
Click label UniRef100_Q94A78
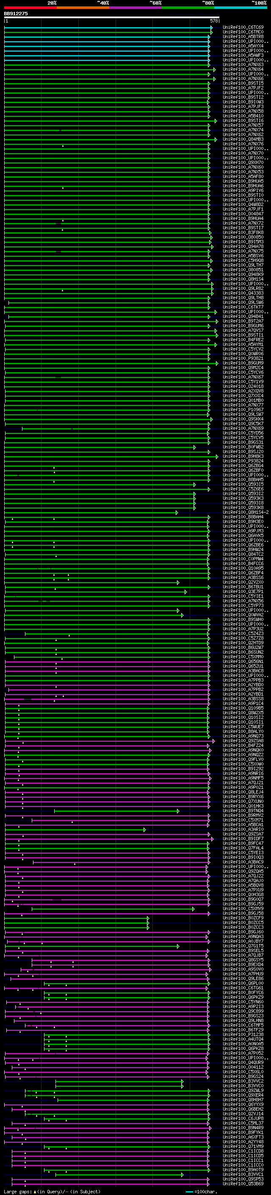pos(243,247)
